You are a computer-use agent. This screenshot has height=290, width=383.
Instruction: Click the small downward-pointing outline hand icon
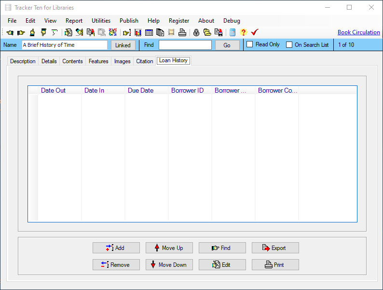click(54, 32)
